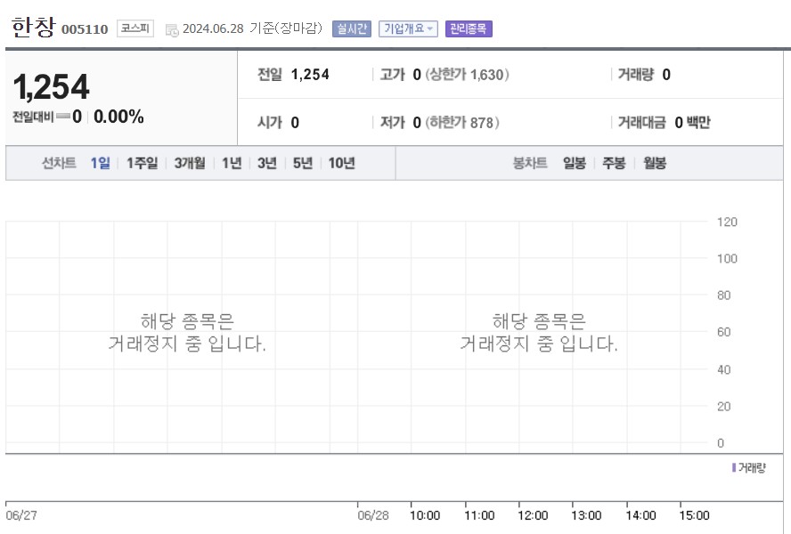Switch to the 3개월 line chart
The height and width of the screenshot is (534, 791).
coord(190,164)
